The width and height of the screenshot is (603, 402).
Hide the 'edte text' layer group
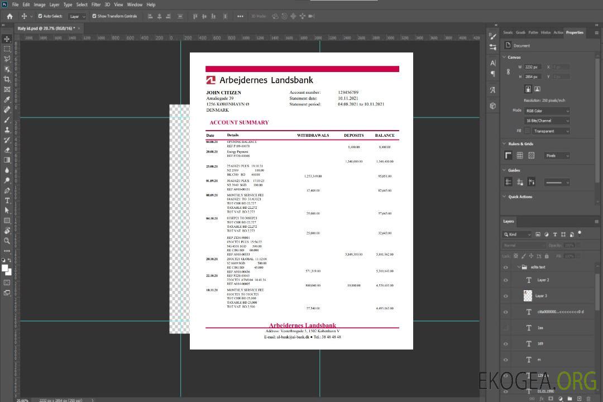click(506, 267)
